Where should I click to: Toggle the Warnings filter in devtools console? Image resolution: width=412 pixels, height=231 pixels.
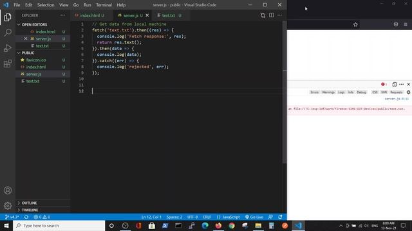tap(328, 92)
